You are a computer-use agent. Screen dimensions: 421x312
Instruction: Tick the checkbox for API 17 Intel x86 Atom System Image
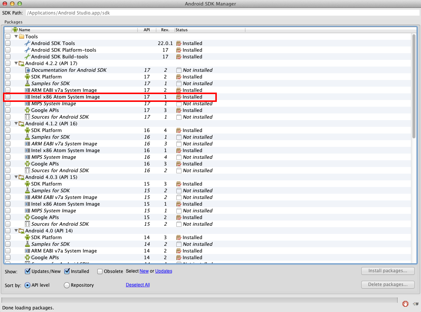point(8,97)
